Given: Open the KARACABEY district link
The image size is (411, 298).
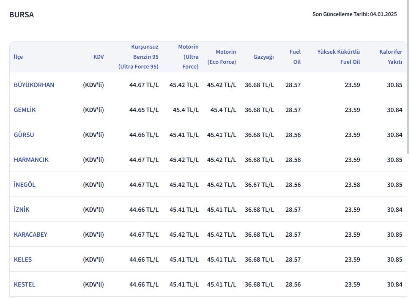Looking at the screenshot, I should [30, 234].
